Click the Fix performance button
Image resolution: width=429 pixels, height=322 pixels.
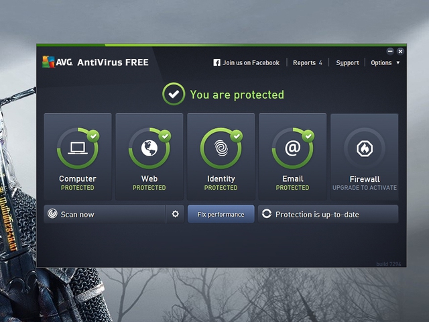pyautogui.click(x=221, y=214)
